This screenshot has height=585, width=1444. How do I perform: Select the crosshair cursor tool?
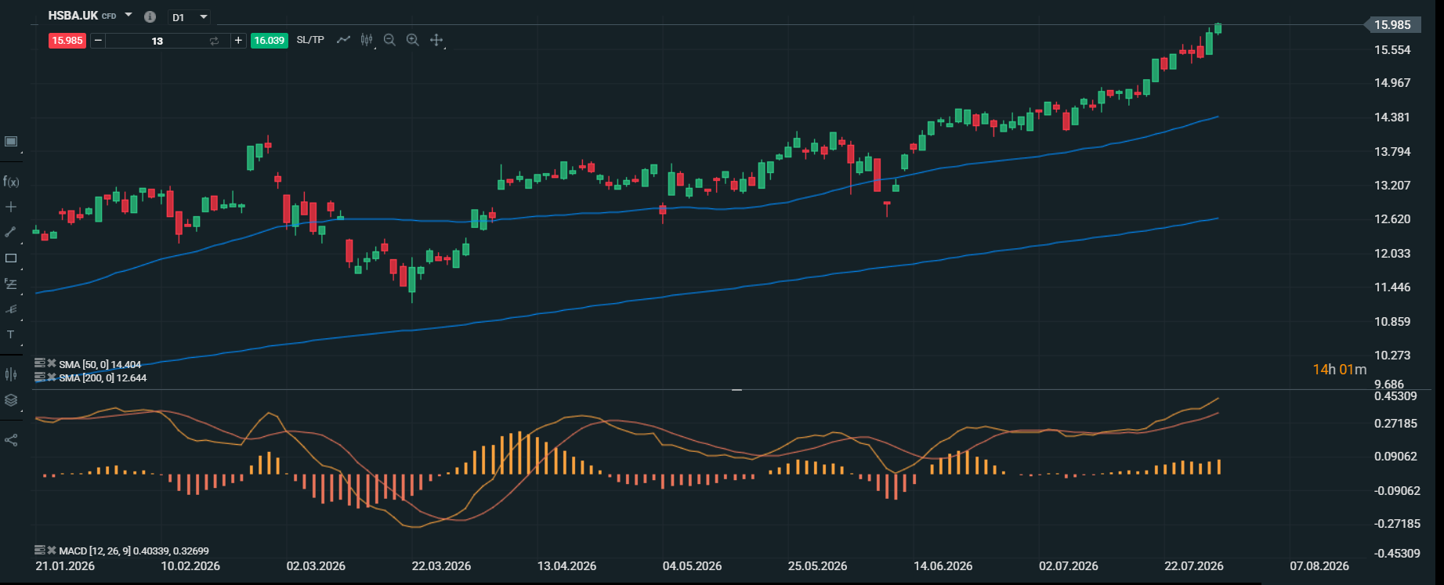pyautogui.click(x=11, y=207)
